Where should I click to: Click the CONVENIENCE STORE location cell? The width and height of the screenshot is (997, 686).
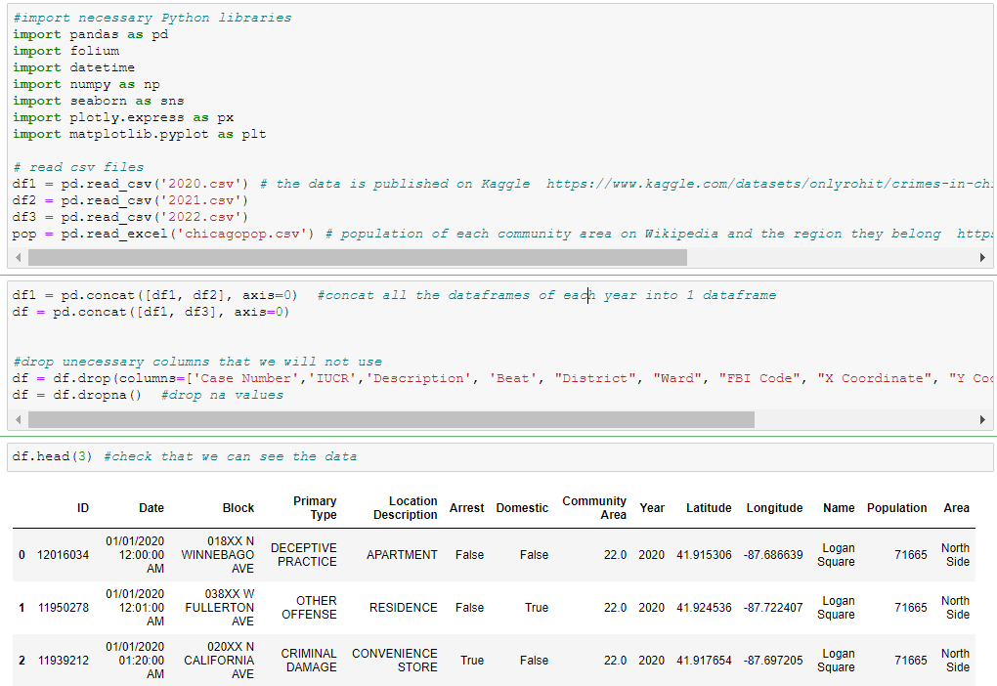pos(395,661)
